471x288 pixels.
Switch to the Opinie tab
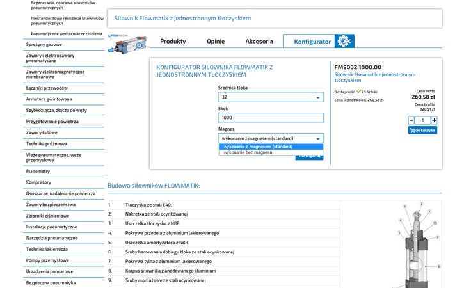(216, 41)
